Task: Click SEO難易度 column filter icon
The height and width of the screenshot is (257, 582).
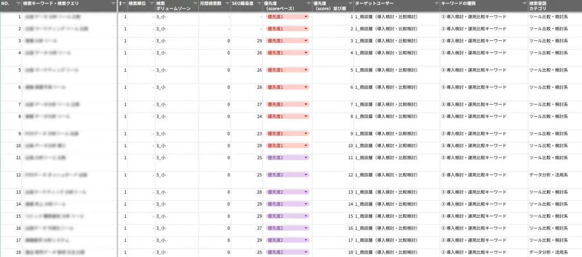Action: click(x=259, y=4)
